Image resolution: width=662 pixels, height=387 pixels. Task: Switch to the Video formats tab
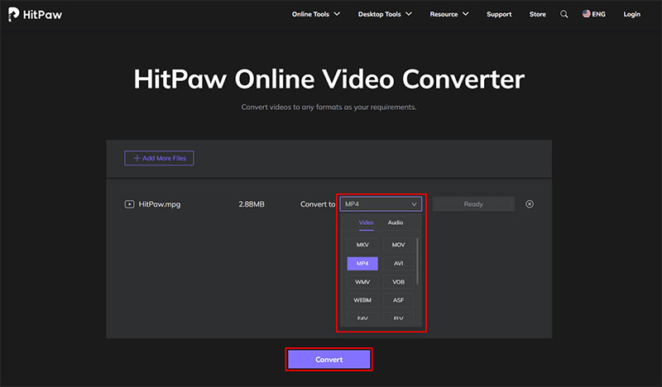coord(366,222)
